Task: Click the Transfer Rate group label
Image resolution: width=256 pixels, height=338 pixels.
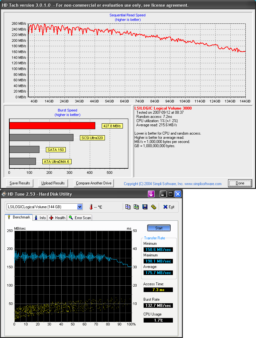Action: click(x=155, y=238)
